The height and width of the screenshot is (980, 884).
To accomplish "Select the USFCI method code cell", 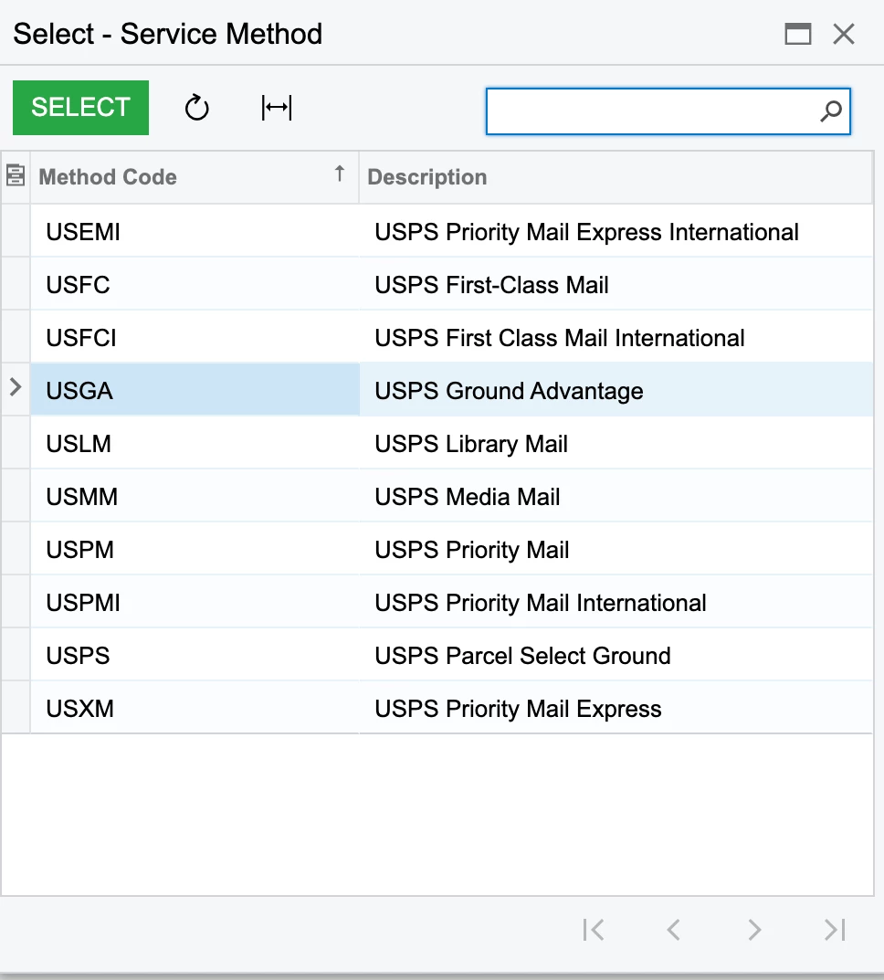I will click(x=195, y=338).
